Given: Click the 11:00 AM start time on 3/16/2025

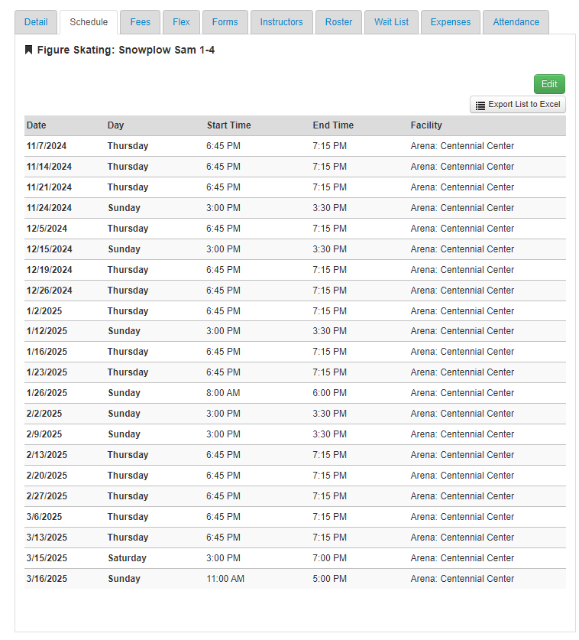Looking at the screenshot, I should coord(225,579).
